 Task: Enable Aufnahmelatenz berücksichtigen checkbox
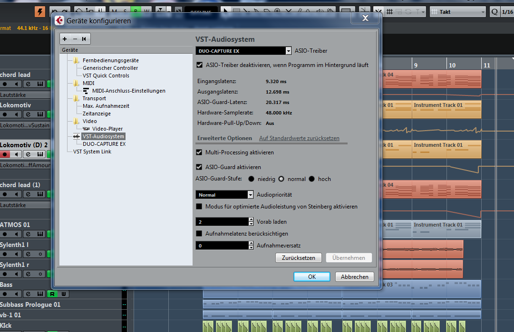(199, 234)
